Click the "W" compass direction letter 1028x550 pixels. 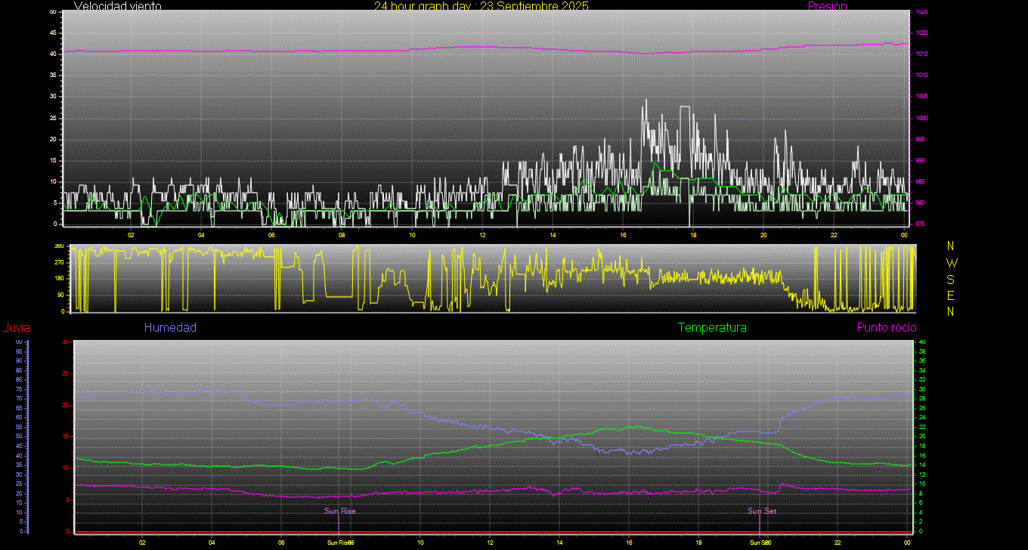click(x=950, y=263)
